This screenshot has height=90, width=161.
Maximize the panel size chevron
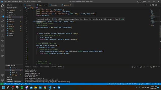pyautogui.click(x=157, y=67)
